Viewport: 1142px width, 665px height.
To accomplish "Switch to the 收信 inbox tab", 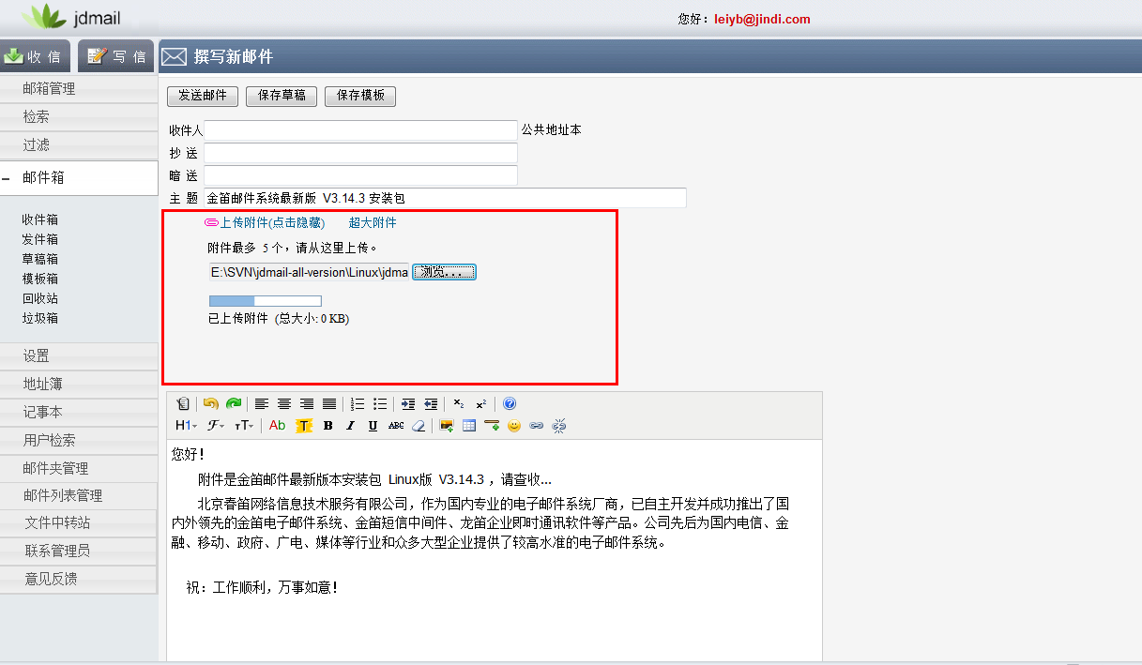I will point(34,56).
